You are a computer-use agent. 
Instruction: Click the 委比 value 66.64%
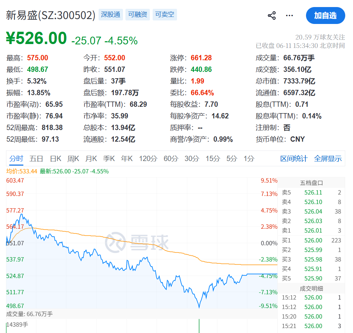click(x=202, y=93)
